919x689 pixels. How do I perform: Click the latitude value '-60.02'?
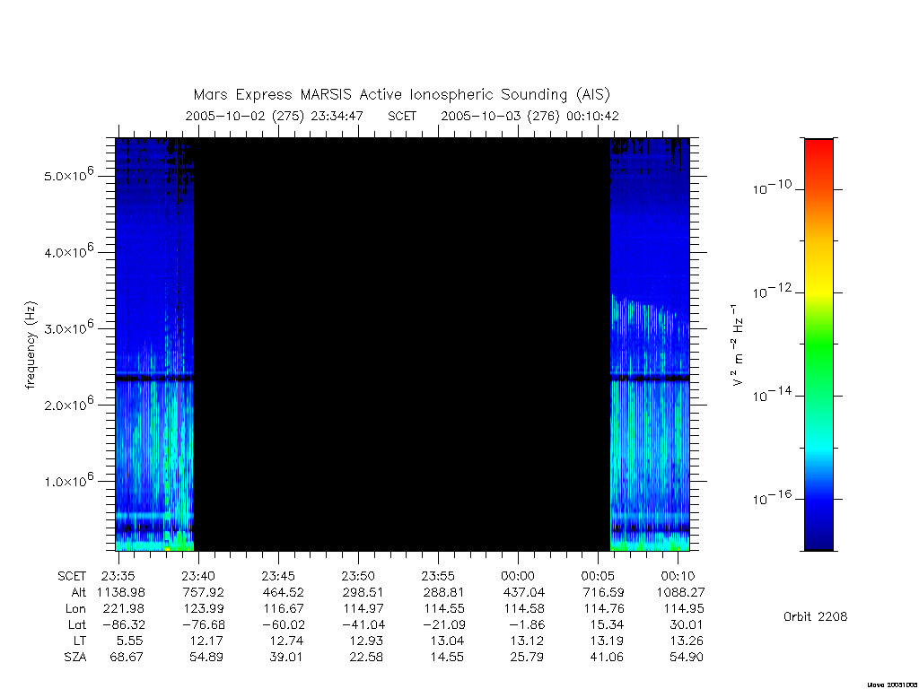pyautogui.click(x=284, y=624)
